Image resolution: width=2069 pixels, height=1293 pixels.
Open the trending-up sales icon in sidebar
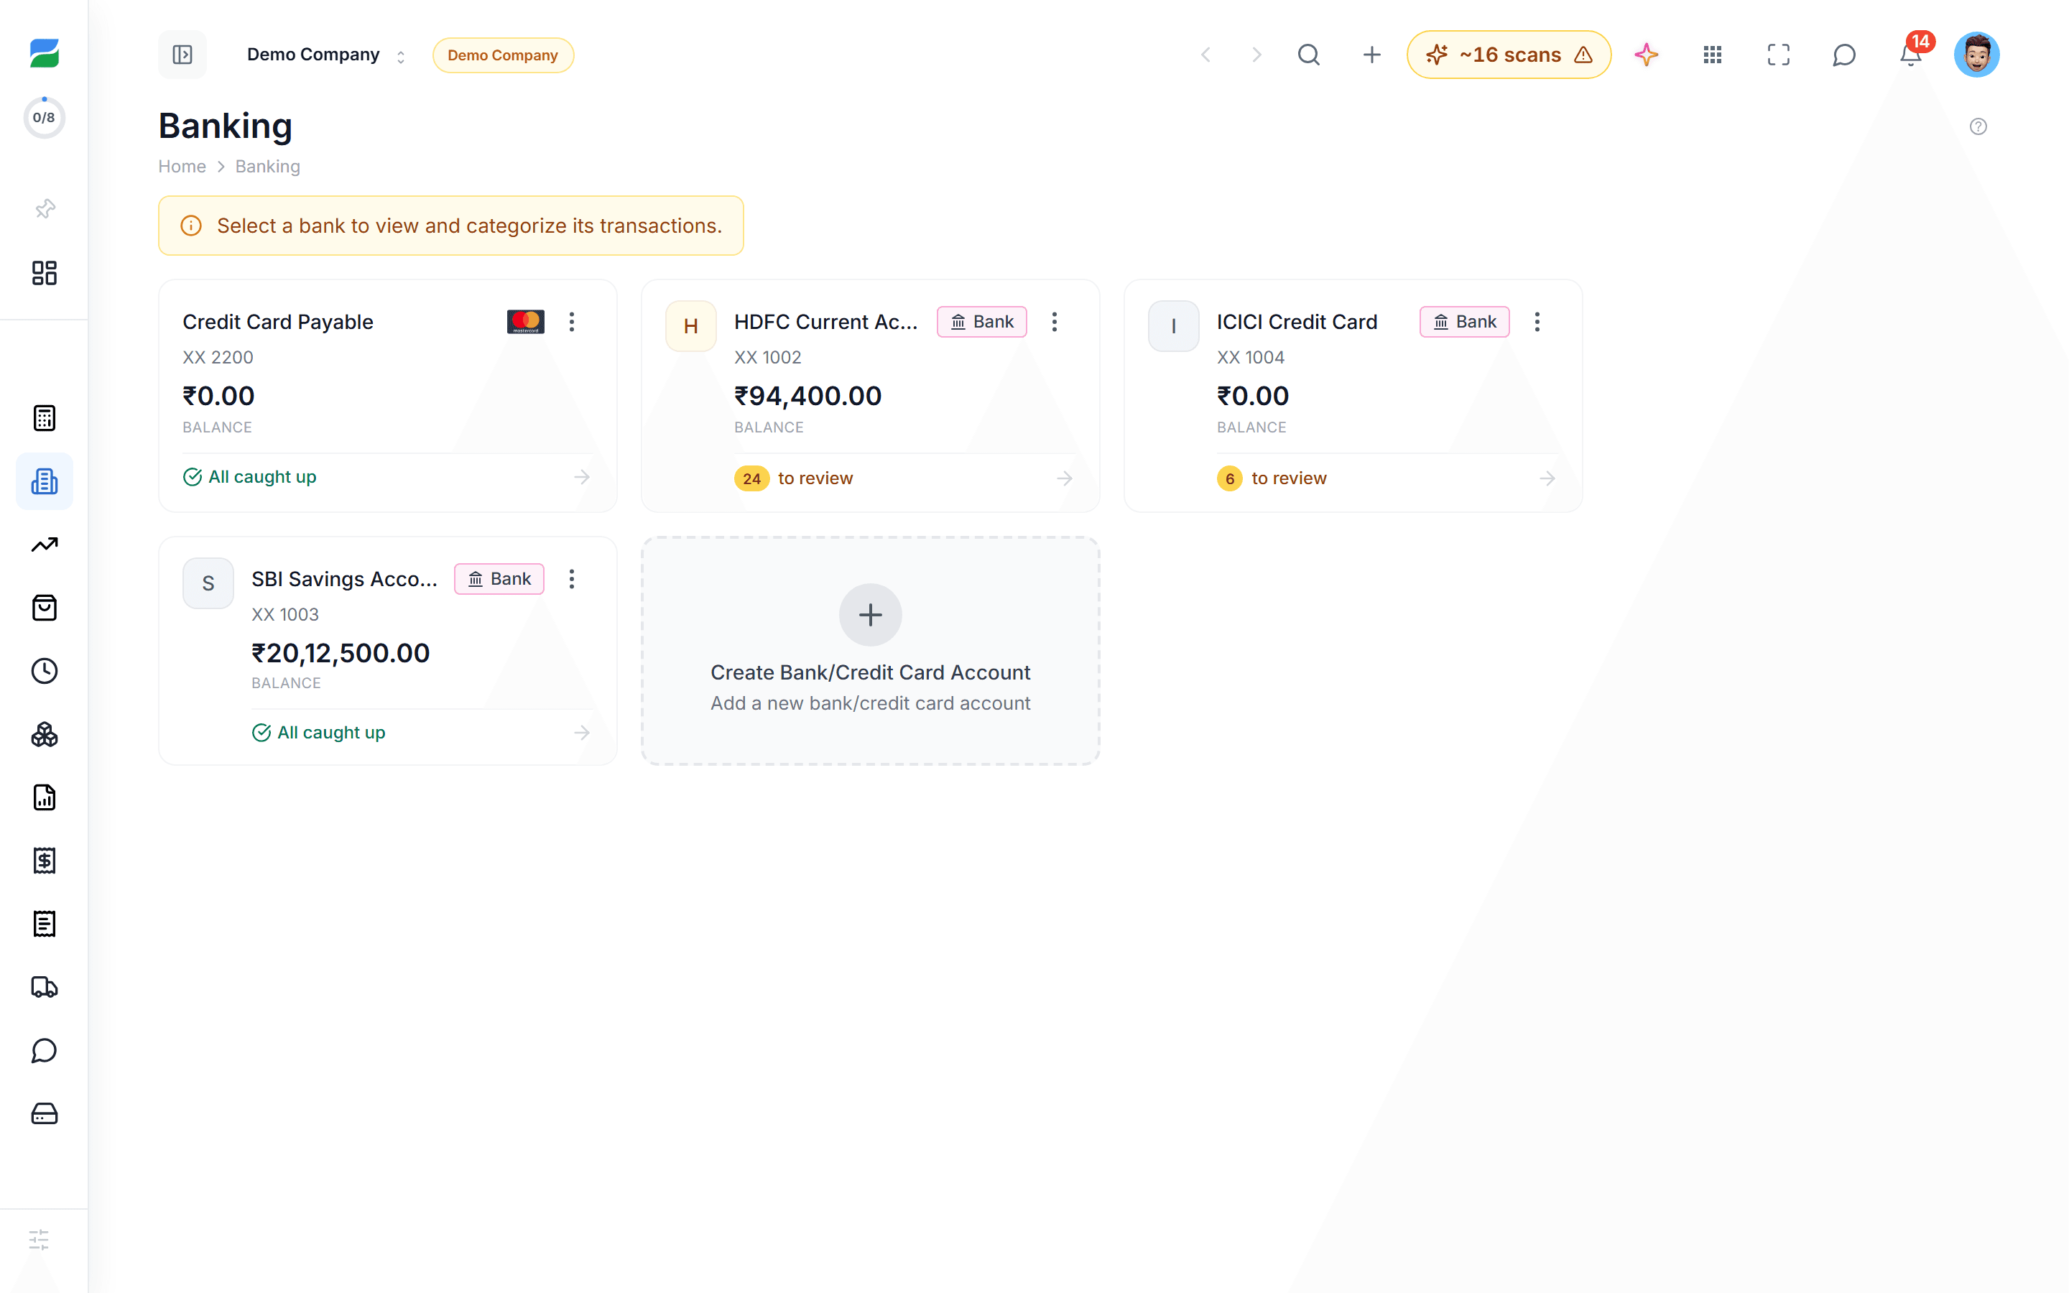(45, 544)
